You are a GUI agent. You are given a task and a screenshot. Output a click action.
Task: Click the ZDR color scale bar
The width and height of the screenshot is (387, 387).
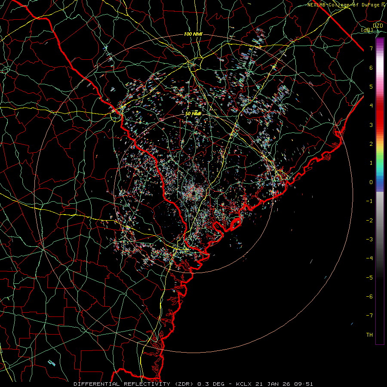[380, 191]
